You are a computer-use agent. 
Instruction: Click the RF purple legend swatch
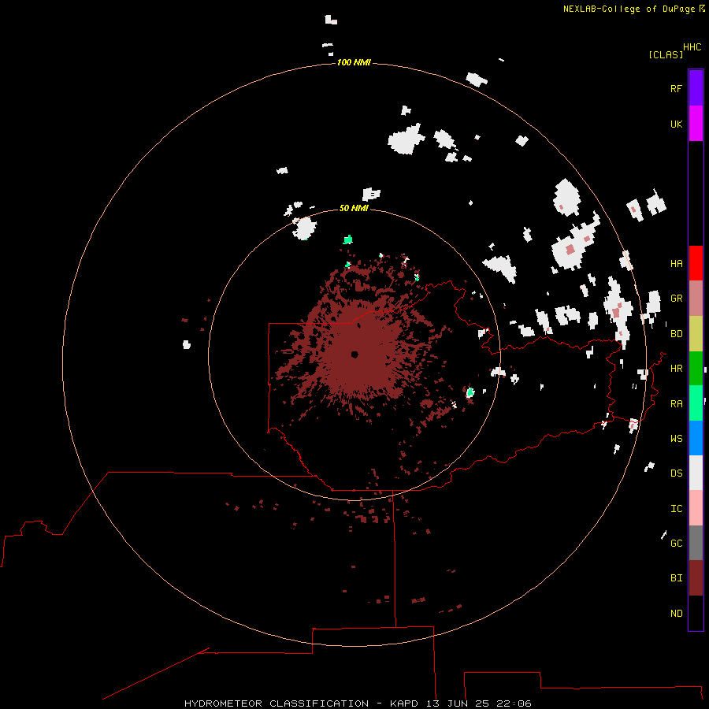point(696,88)
